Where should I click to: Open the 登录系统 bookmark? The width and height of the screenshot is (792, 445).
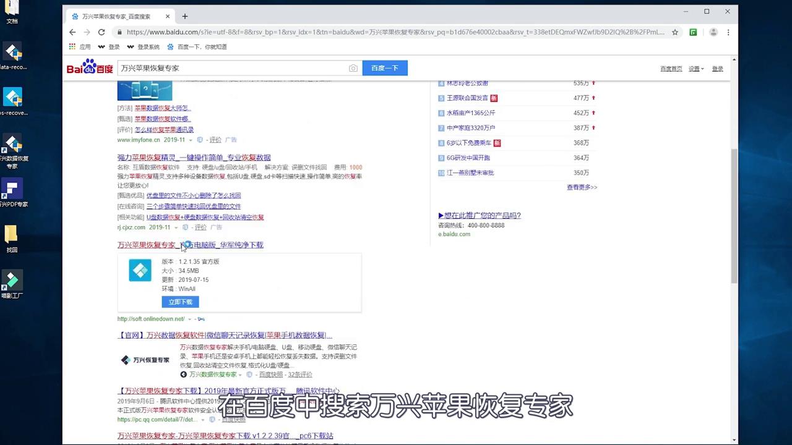(x=143, y=47)
